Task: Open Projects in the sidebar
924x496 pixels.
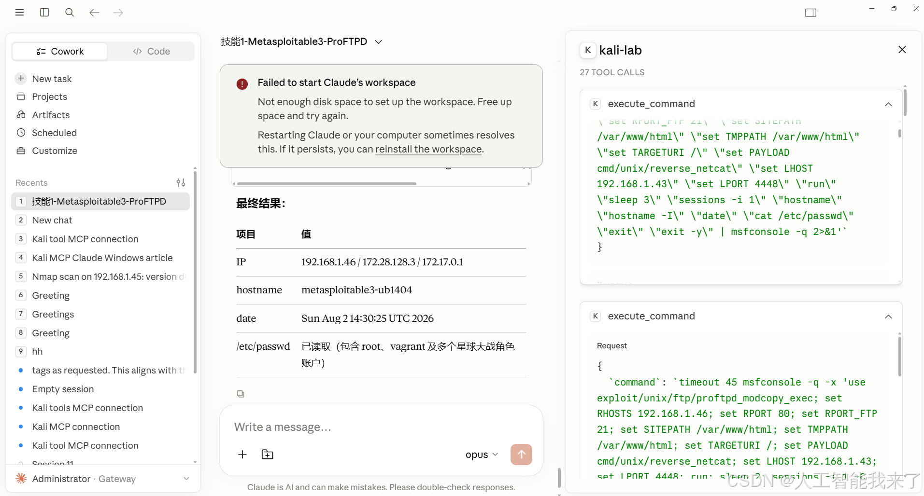Action: pos(49,96)
